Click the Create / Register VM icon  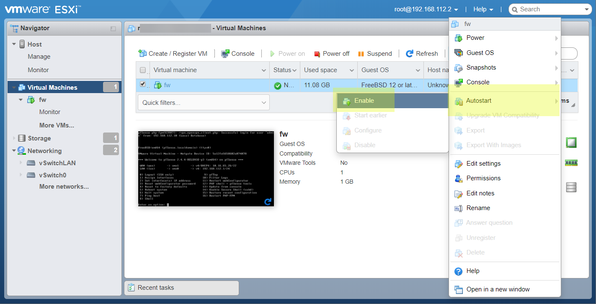coord(142,54)
